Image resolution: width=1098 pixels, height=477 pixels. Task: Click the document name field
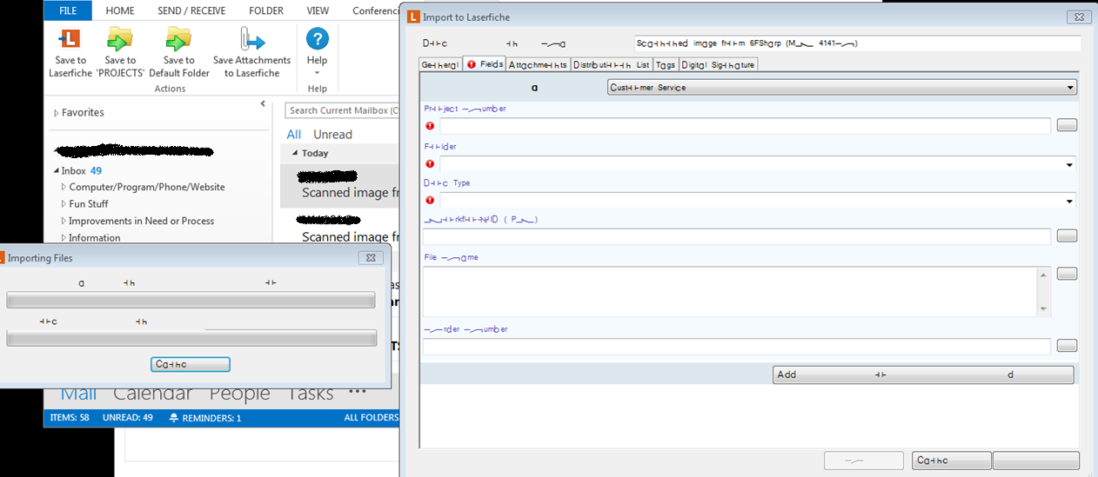tap(856, 43)
